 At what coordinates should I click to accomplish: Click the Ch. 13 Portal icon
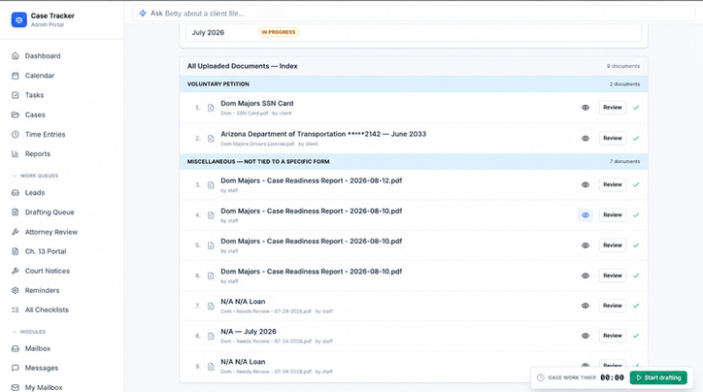coord(16,251)
